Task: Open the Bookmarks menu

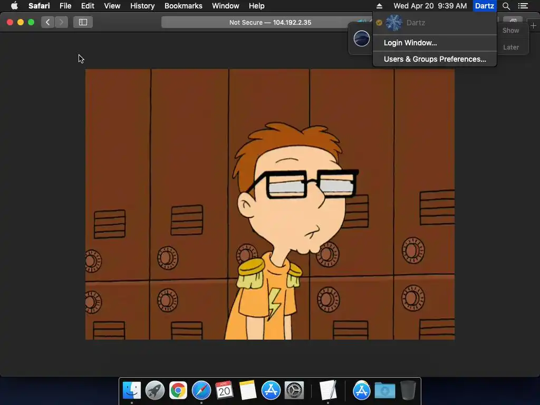Action: pos(183,6)
